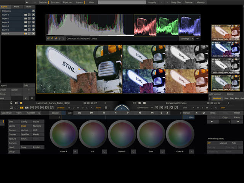Click the scope Settings button
The width and height of the screenshot is (244, 183).
(x=185, y=39)
